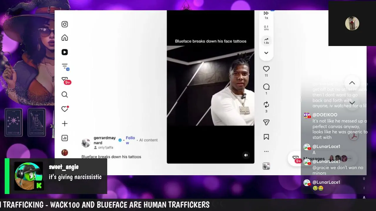Click the caption "Blueface breaks down his tattoos"
Screen dimensions: 376x211
[x=111, y=157]
